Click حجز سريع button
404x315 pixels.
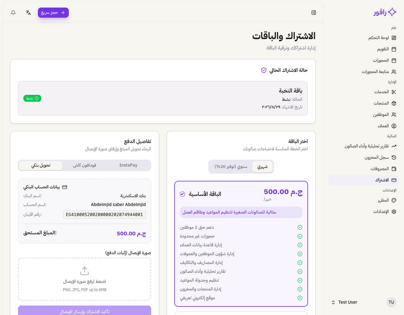[x=53, y=12]
